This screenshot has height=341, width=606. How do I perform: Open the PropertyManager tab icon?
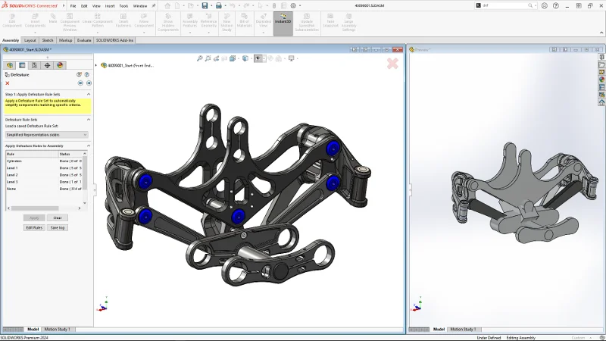tap(22, 65)
